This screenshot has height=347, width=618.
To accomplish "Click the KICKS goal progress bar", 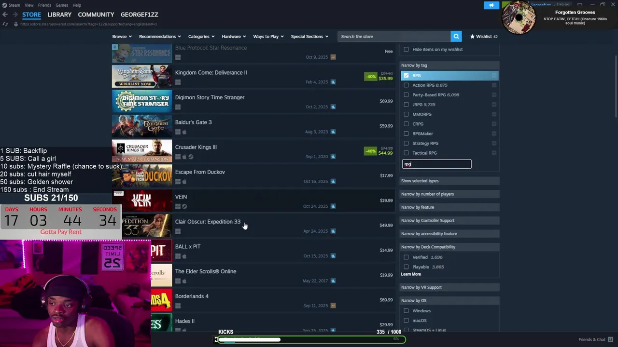I will [310, 339].
